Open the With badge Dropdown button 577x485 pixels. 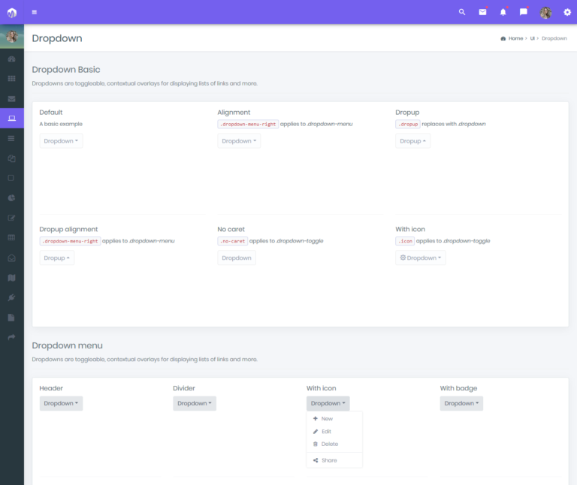pyautogui.click(x=461, y=403)
